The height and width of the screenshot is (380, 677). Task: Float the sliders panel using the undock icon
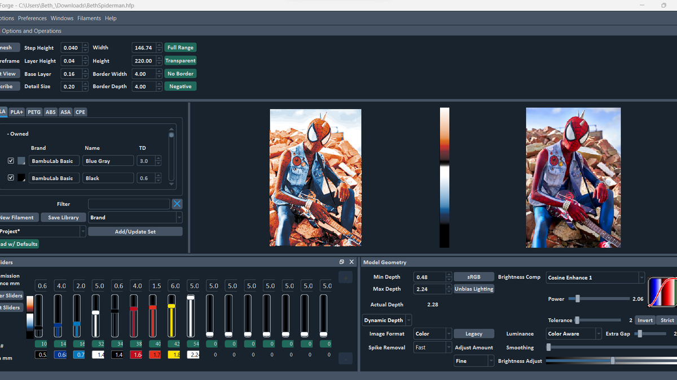[x=342, y=262]
